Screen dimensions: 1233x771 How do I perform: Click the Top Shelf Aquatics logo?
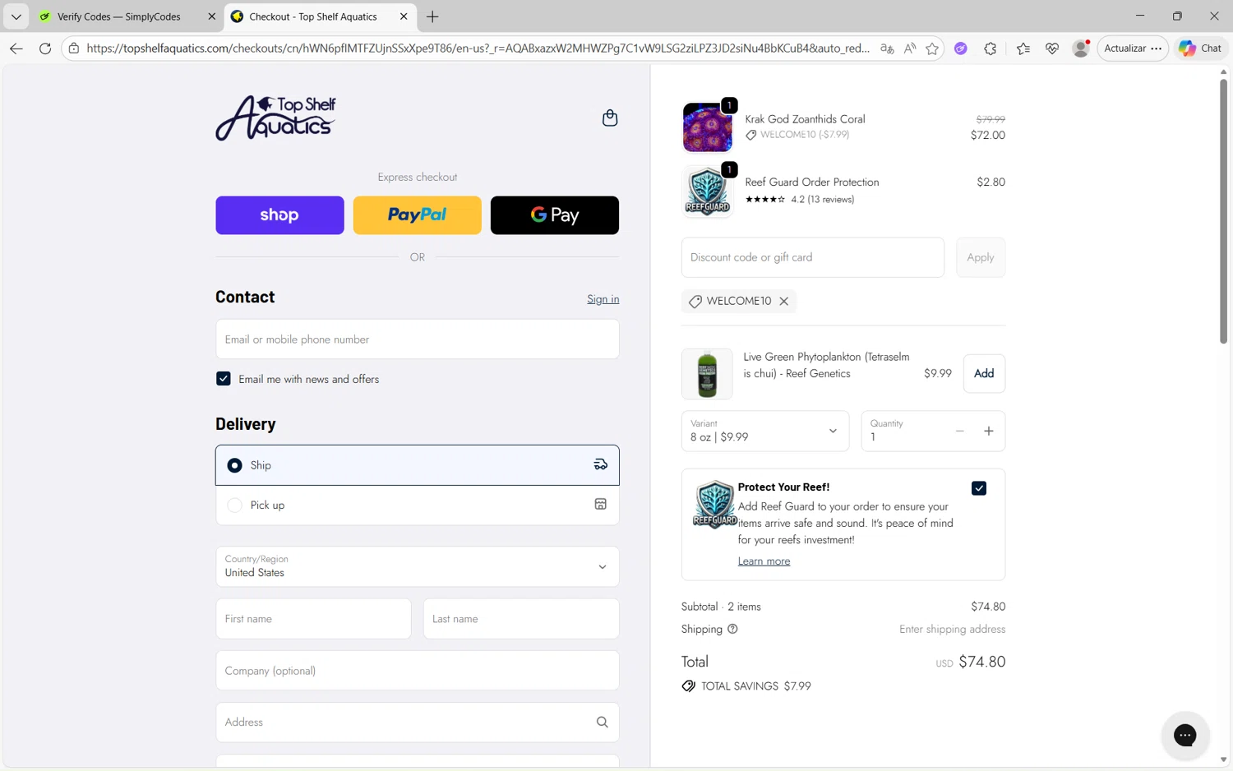[x=275, y=118]
